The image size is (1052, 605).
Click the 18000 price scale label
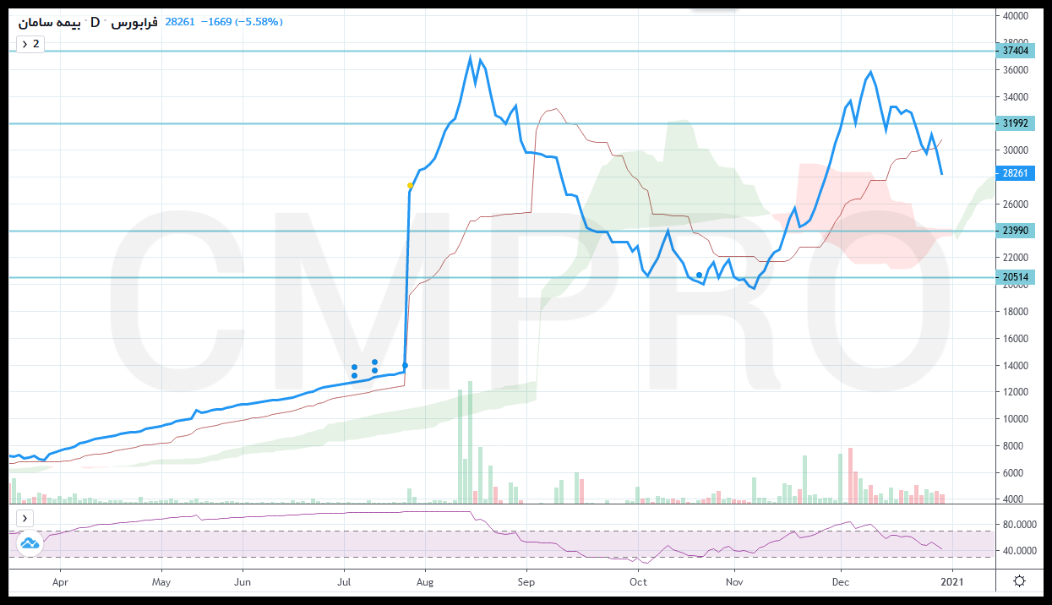[1015, 312]
